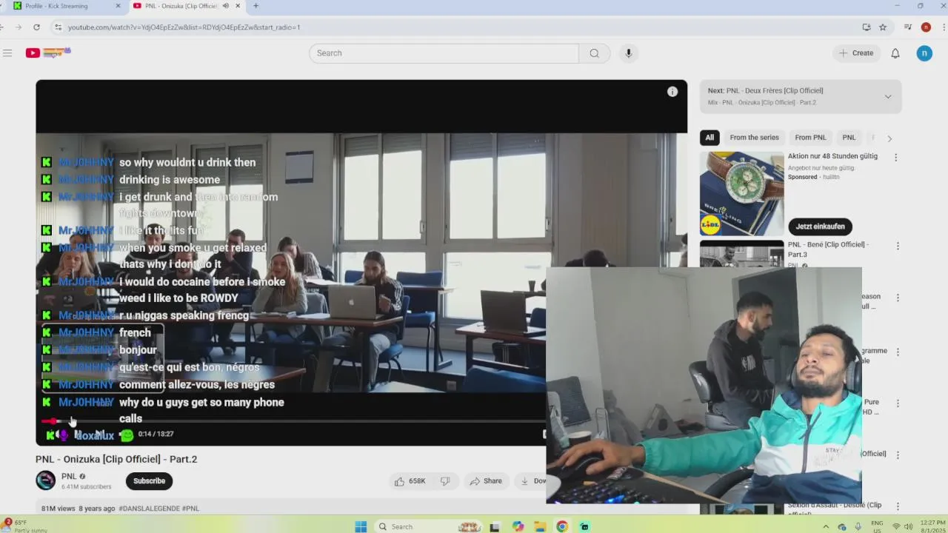Show next filter chips with arrow
The image size is (948, 533).
point(889,138)
